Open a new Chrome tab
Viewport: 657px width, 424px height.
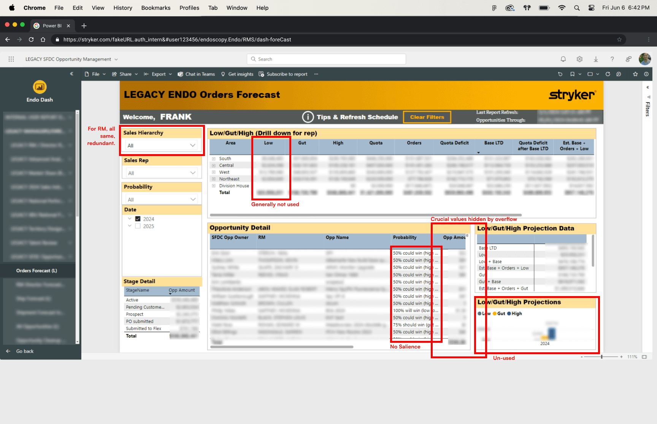pyautogui.click(x=84, y=26)
